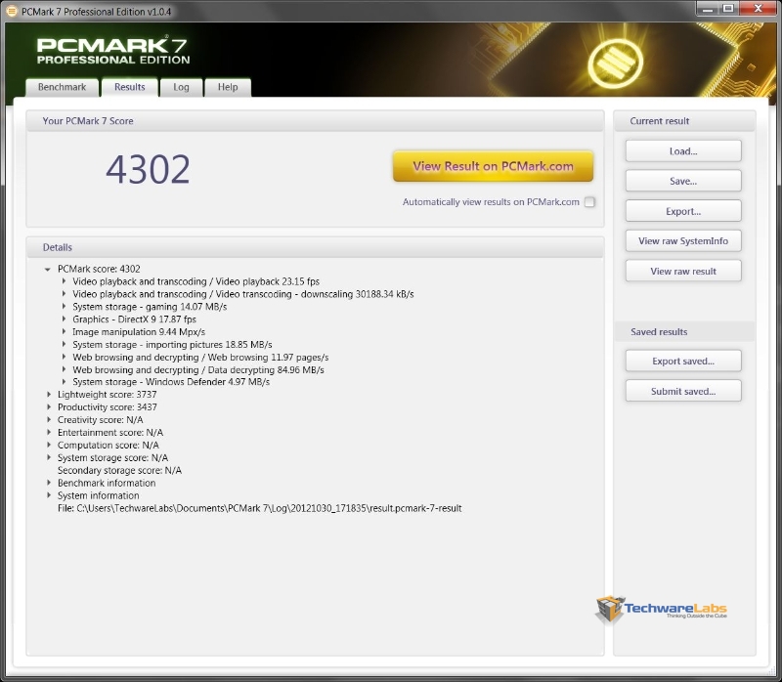Expand System storage importing pictures item
The height and width of the screenshot is (682, 782).
[64, 345]
